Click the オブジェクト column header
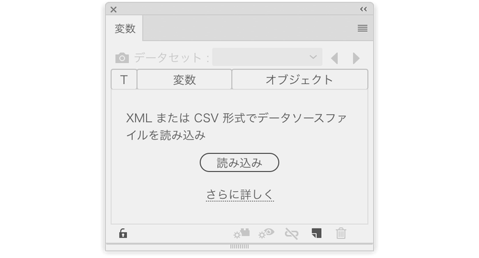Image resolution: width=479 pixels, height=258 pixels. point(300,80)
